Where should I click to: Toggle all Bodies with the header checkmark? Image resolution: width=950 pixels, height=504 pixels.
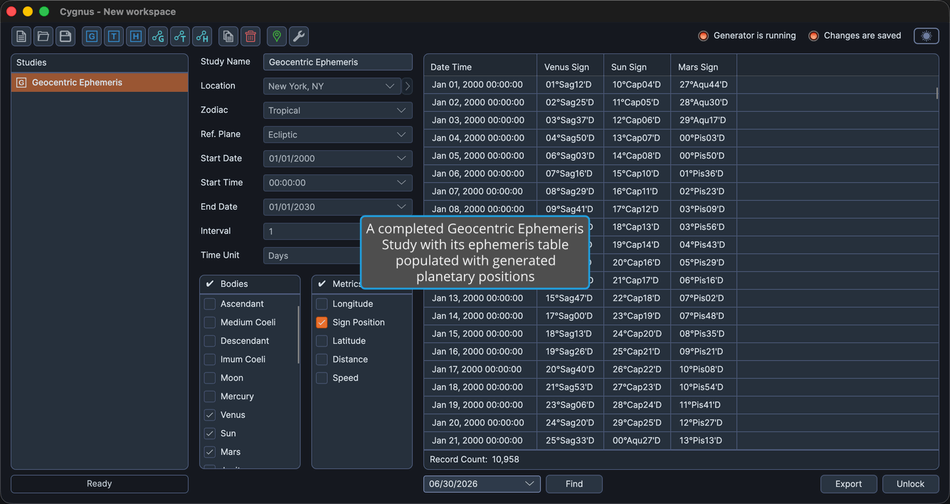click(210, 284)
